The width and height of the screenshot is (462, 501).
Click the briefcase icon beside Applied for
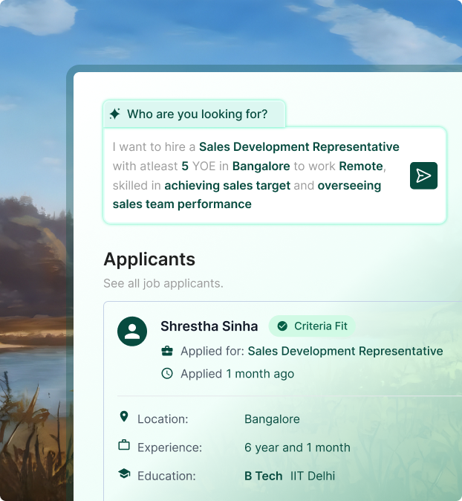click(x=167, y=351)
